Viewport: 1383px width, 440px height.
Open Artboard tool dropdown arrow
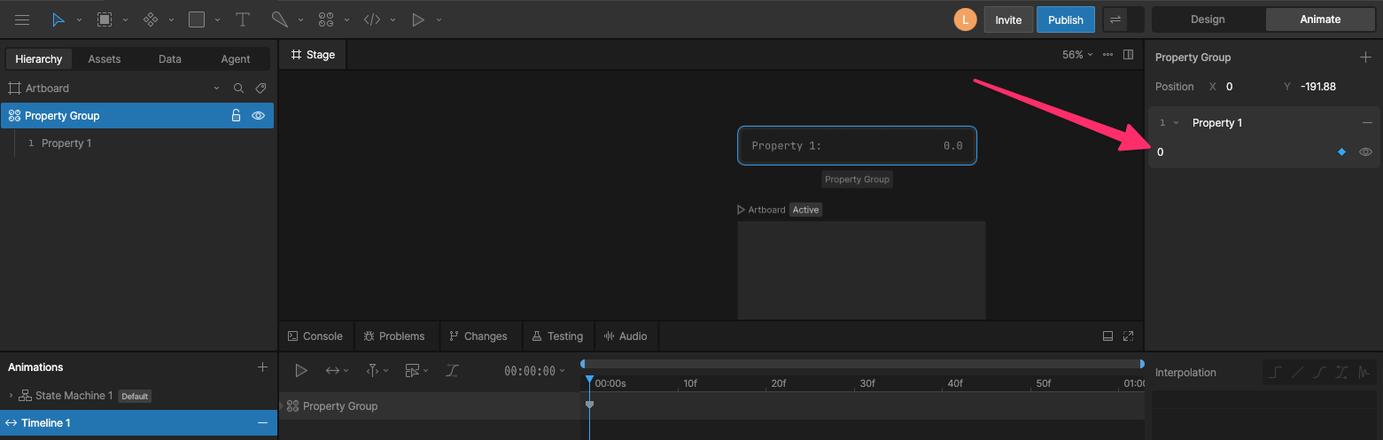pyautogui.click(x=125, y=19)
